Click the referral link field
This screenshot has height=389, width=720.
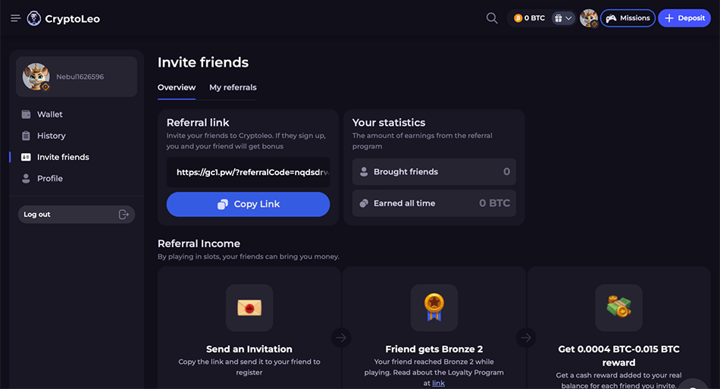coord(248,172)
